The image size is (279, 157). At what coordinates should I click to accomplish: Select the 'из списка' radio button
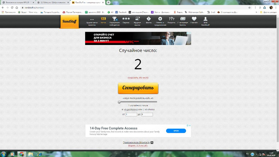[x=144, y=110]
